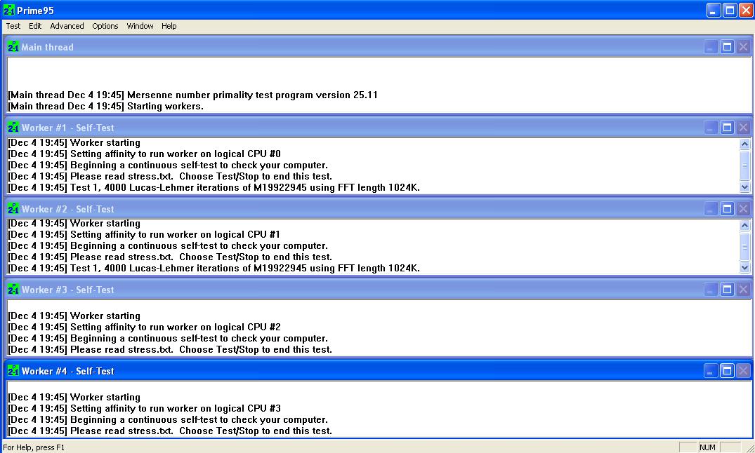
Task: Open the Advanced menu
Action: click(67, 26)
